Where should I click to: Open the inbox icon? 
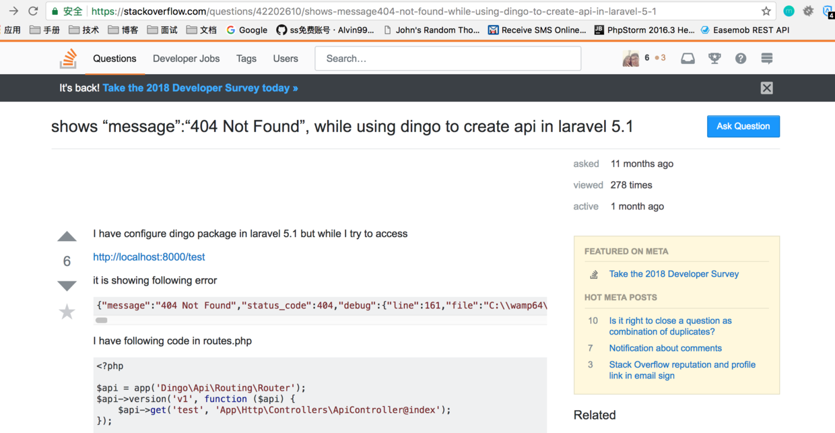688,59
